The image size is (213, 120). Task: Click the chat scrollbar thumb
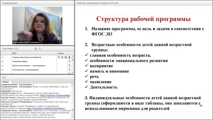click(73, 110)
